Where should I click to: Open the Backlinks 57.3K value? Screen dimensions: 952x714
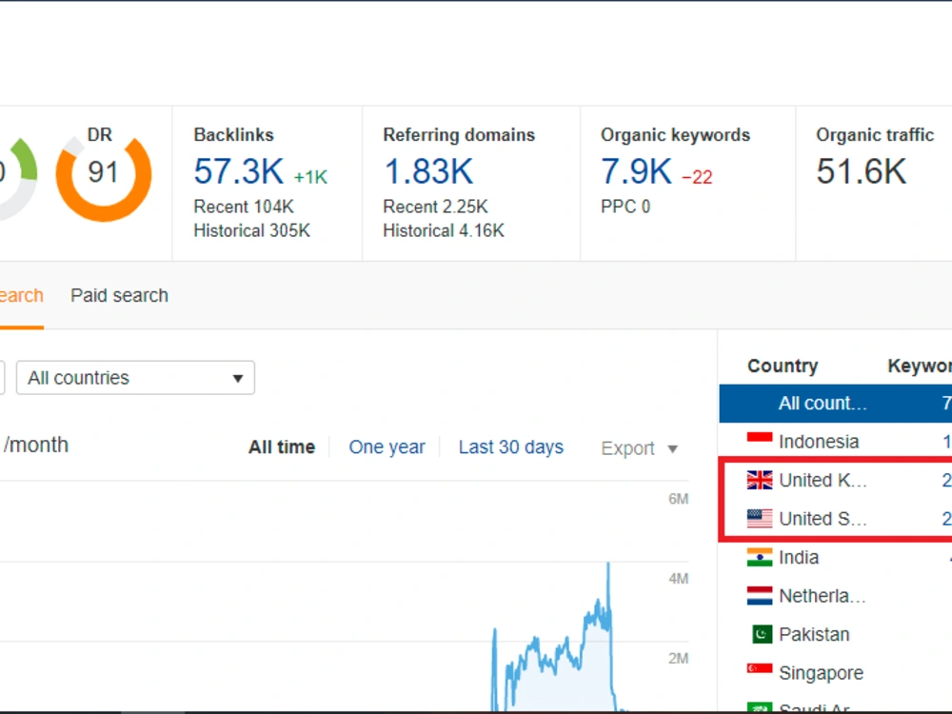coord(239,171)
